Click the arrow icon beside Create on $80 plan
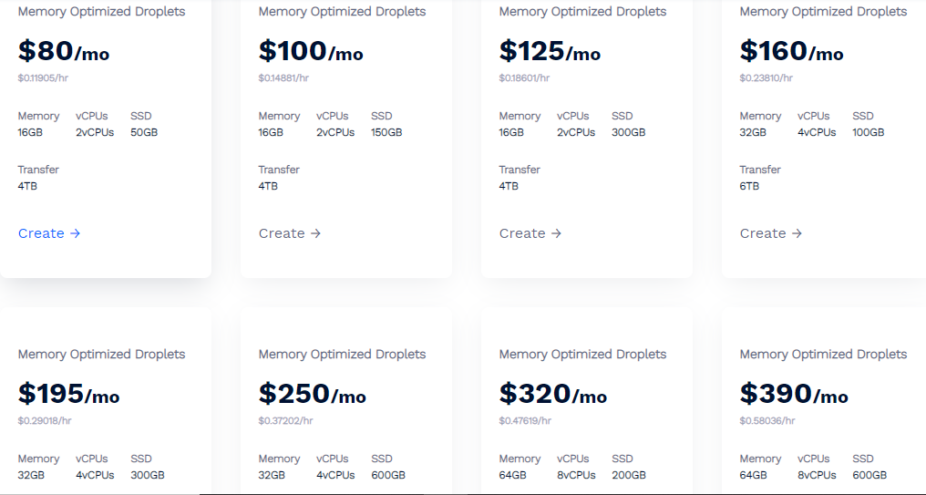This screenshot has height=495, width=926. pos(75,233)
